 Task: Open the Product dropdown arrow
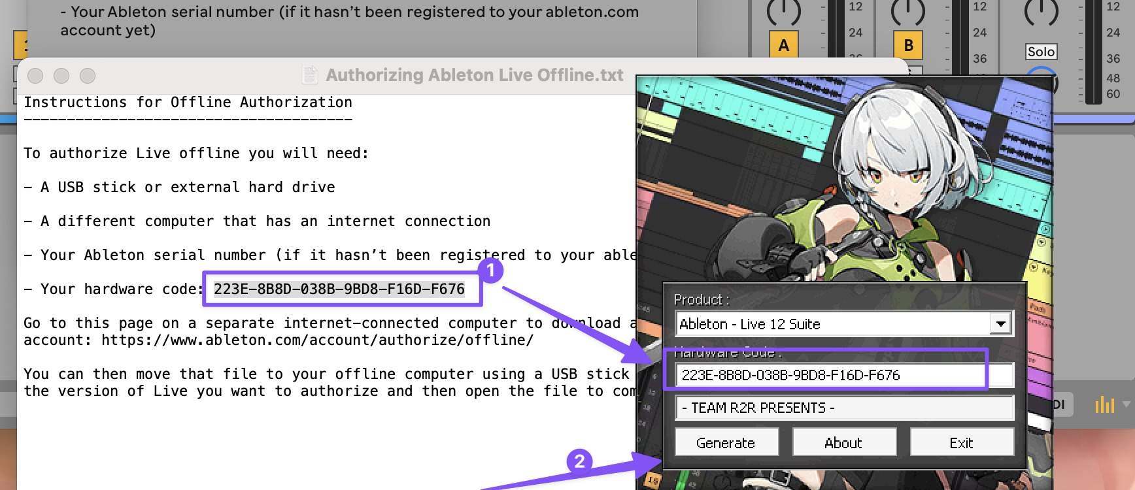click(x=1000, y=323)
